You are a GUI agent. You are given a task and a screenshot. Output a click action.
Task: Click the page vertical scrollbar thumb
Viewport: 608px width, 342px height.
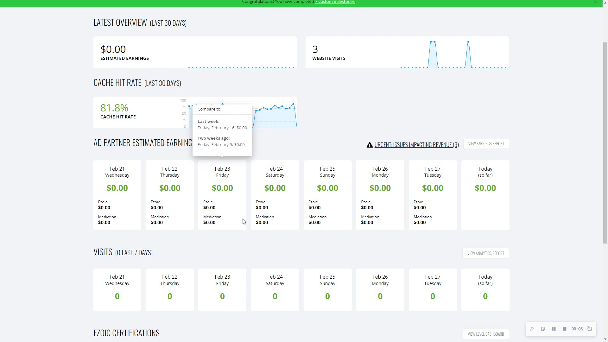605,142
